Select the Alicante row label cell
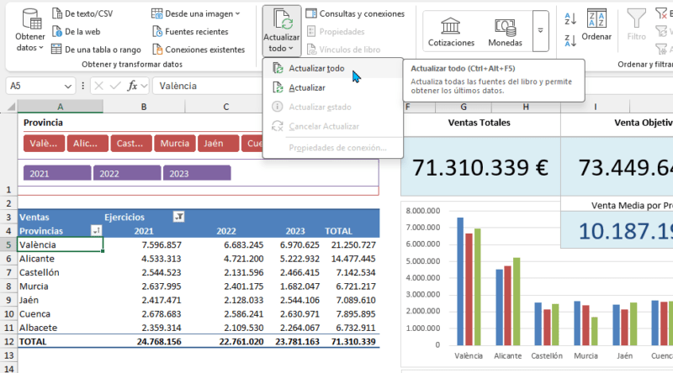This screenshot has height=373, width=673. pos(60,259)
